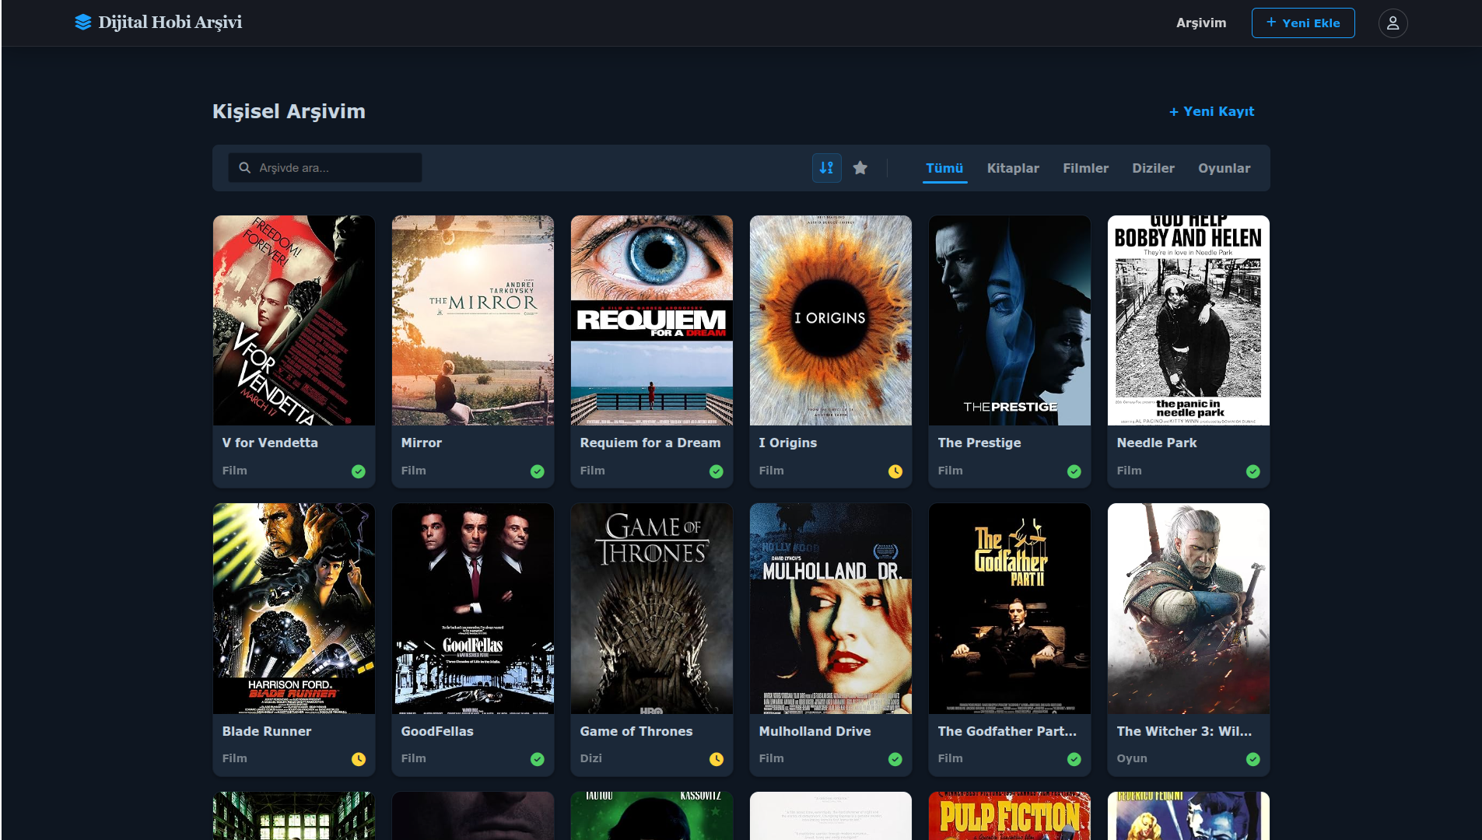
Task: Click the Dijital Hobi Arşivi logo
Action: click(159, 23)
